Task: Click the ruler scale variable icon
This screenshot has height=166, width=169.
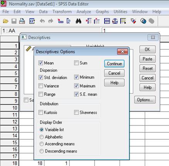Action: [x=29, y=49]
